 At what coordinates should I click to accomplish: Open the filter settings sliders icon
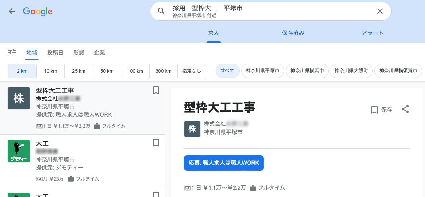tap(12, 53)
